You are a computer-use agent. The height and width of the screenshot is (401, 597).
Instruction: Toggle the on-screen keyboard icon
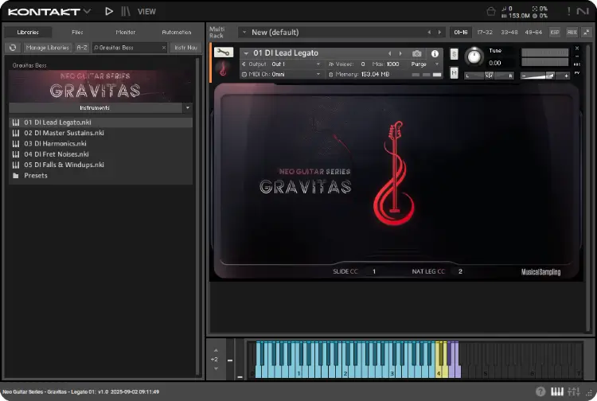pyautogui.click(x=557, y=391)
